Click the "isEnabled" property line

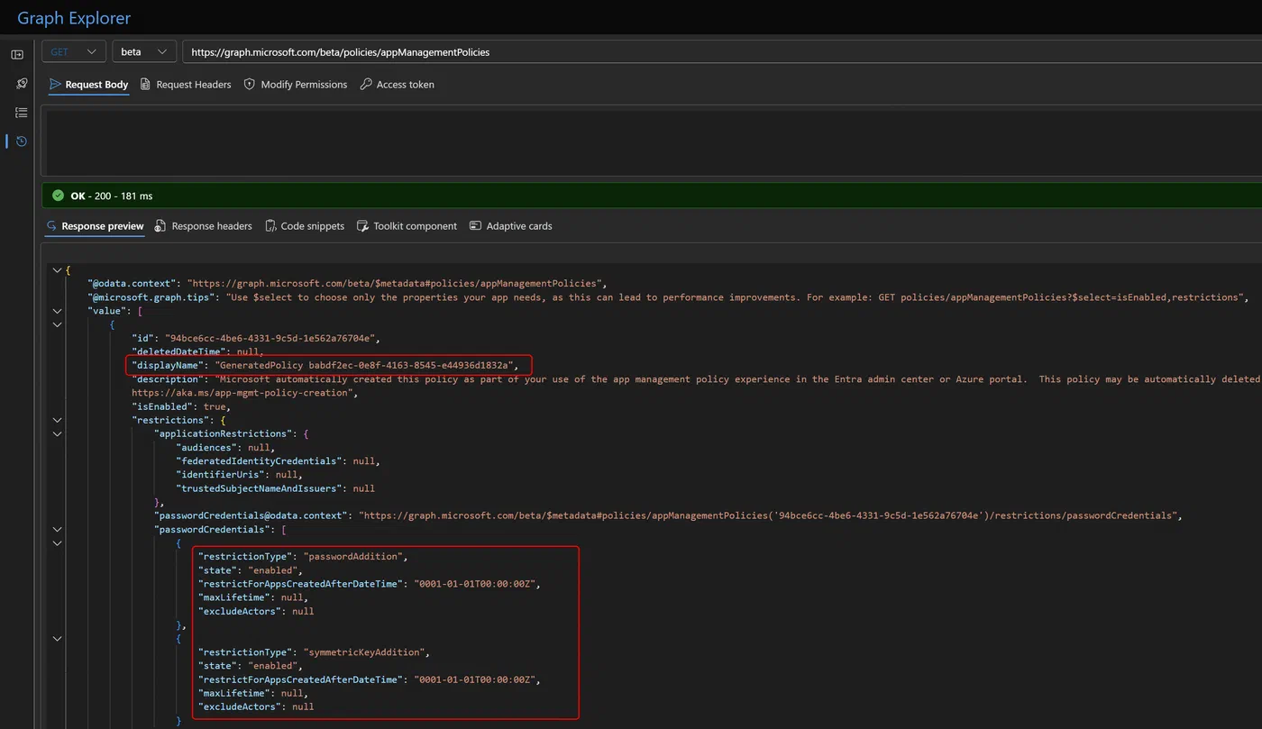180,406
